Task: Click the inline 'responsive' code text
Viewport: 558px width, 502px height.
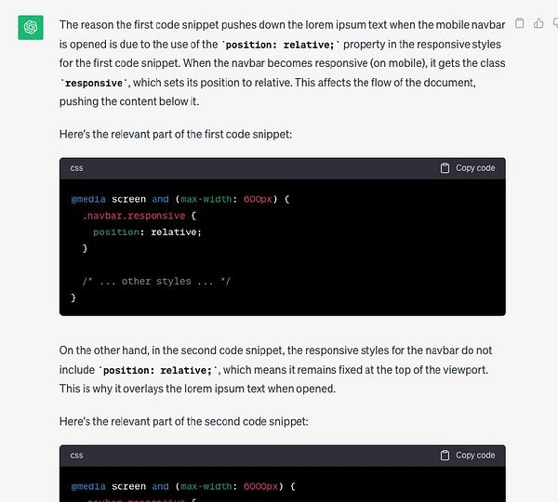Action: click(x=94, y=84)
